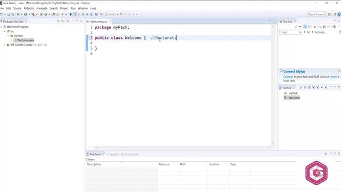
Task: Click the Search flashlight toolbar icon
Action: point(63,14)
